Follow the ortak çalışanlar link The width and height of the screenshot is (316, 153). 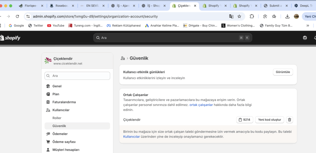click(201, 105)
